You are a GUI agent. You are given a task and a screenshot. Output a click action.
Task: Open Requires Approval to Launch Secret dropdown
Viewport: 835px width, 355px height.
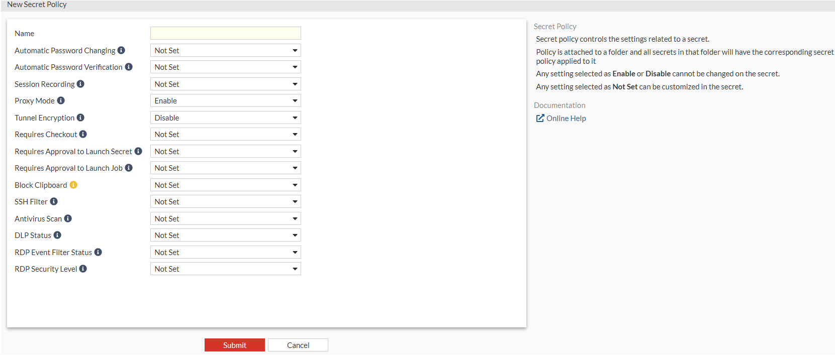pyautogui.click(x=226, y=151)
